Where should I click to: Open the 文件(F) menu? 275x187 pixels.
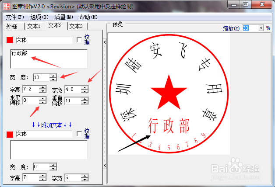click(15, 17)
